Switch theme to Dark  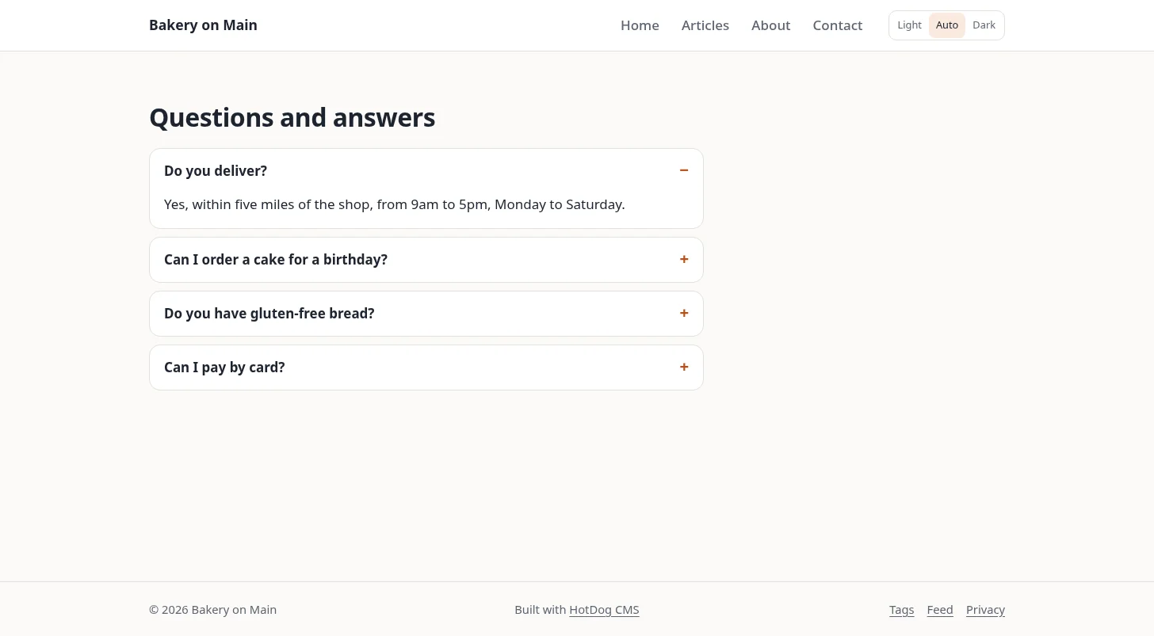click(x=984, y=25)
